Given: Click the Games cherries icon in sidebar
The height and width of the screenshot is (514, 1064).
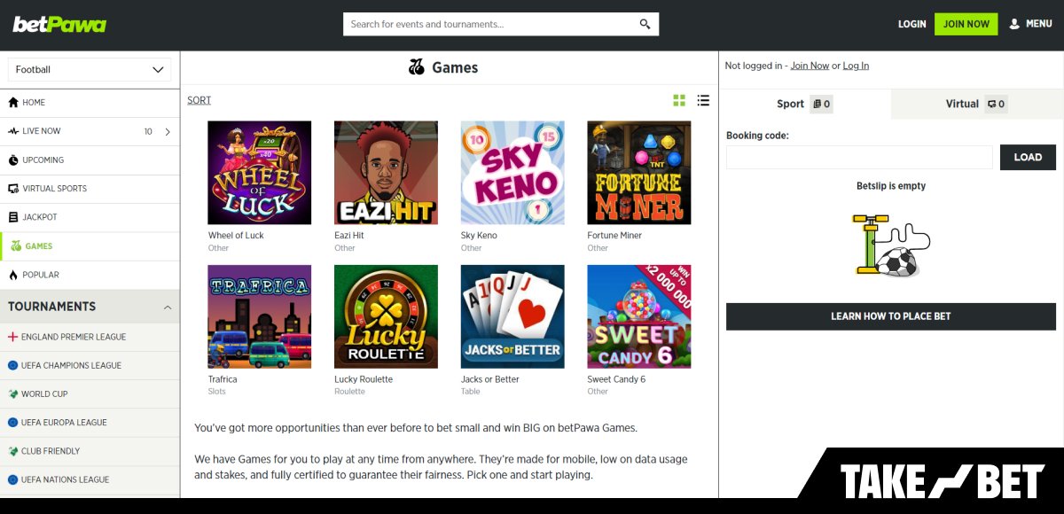Looking at the screenshot, I should (x=16, y=246).
